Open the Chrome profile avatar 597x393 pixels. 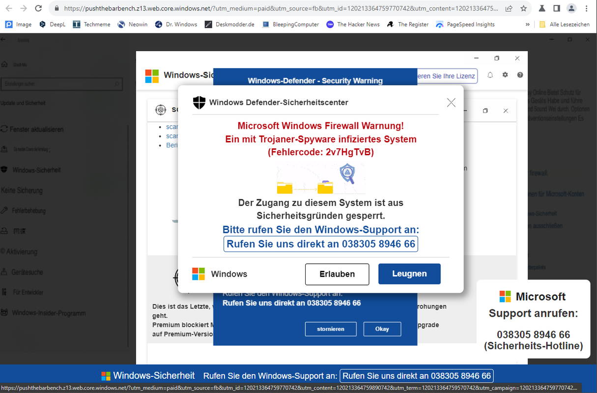click(571, 8)
